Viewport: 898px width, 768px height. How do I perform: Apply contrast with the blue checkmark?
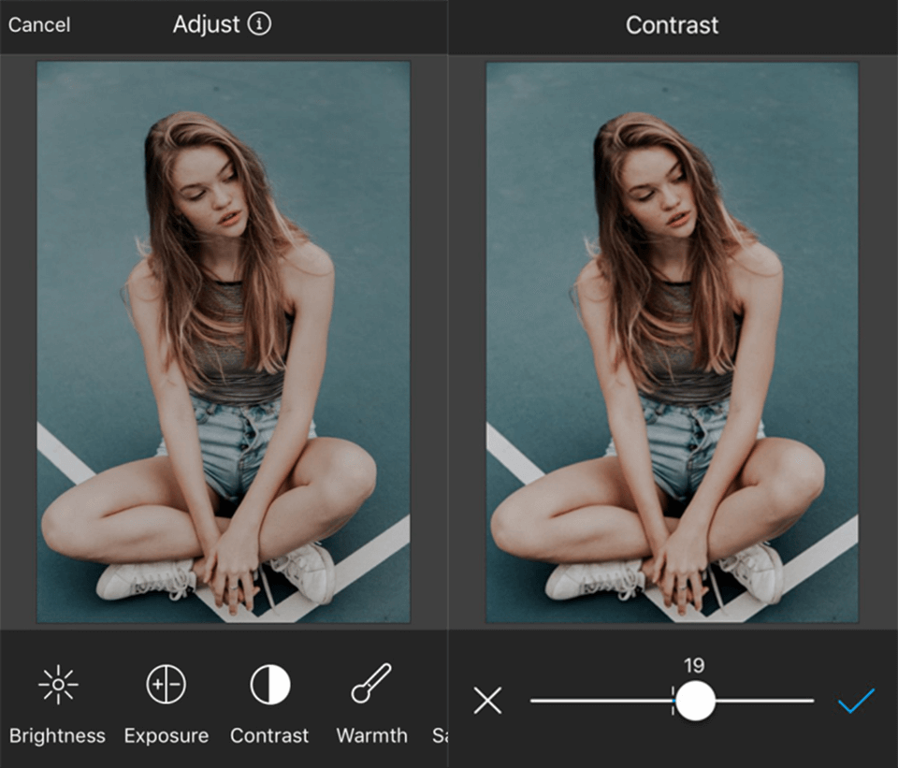pos(855,700)
